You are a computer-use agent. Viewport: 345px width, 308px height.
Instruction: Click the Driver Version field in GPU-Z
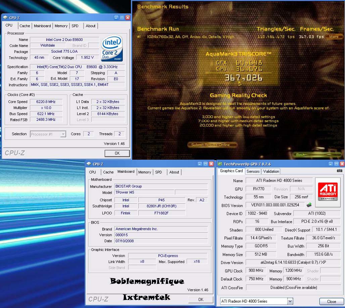pos(293,262)
